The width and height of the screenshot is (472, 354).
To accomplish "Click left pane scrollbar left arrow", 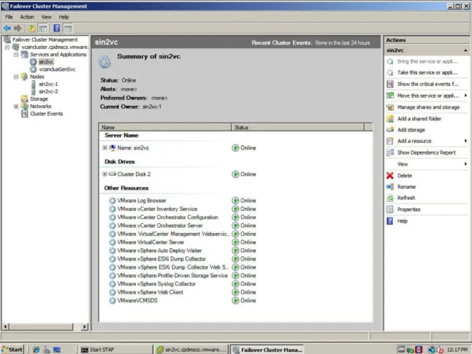I will [x=6, y=326].
